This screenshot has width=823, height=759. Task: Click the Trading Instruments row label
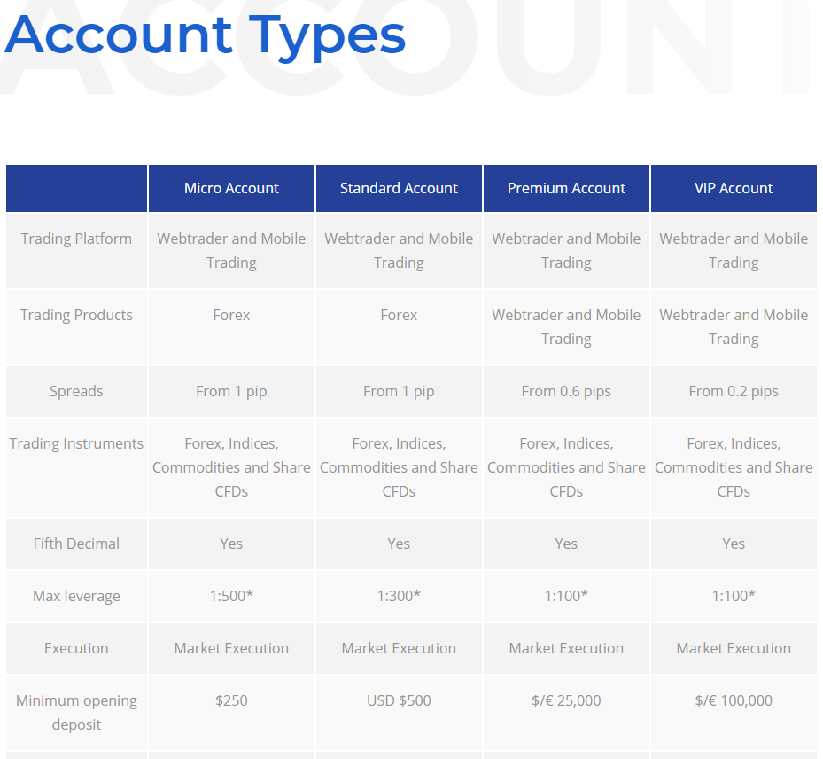coord(76,443)
